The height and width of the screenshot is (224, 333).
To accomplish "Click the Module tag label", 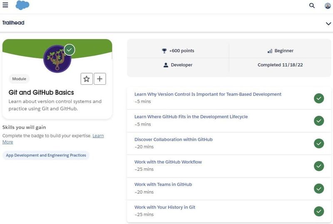I will [19, 79].
